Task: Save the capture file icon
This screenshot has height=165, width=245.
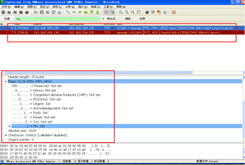Action: (x=41, y=12)
